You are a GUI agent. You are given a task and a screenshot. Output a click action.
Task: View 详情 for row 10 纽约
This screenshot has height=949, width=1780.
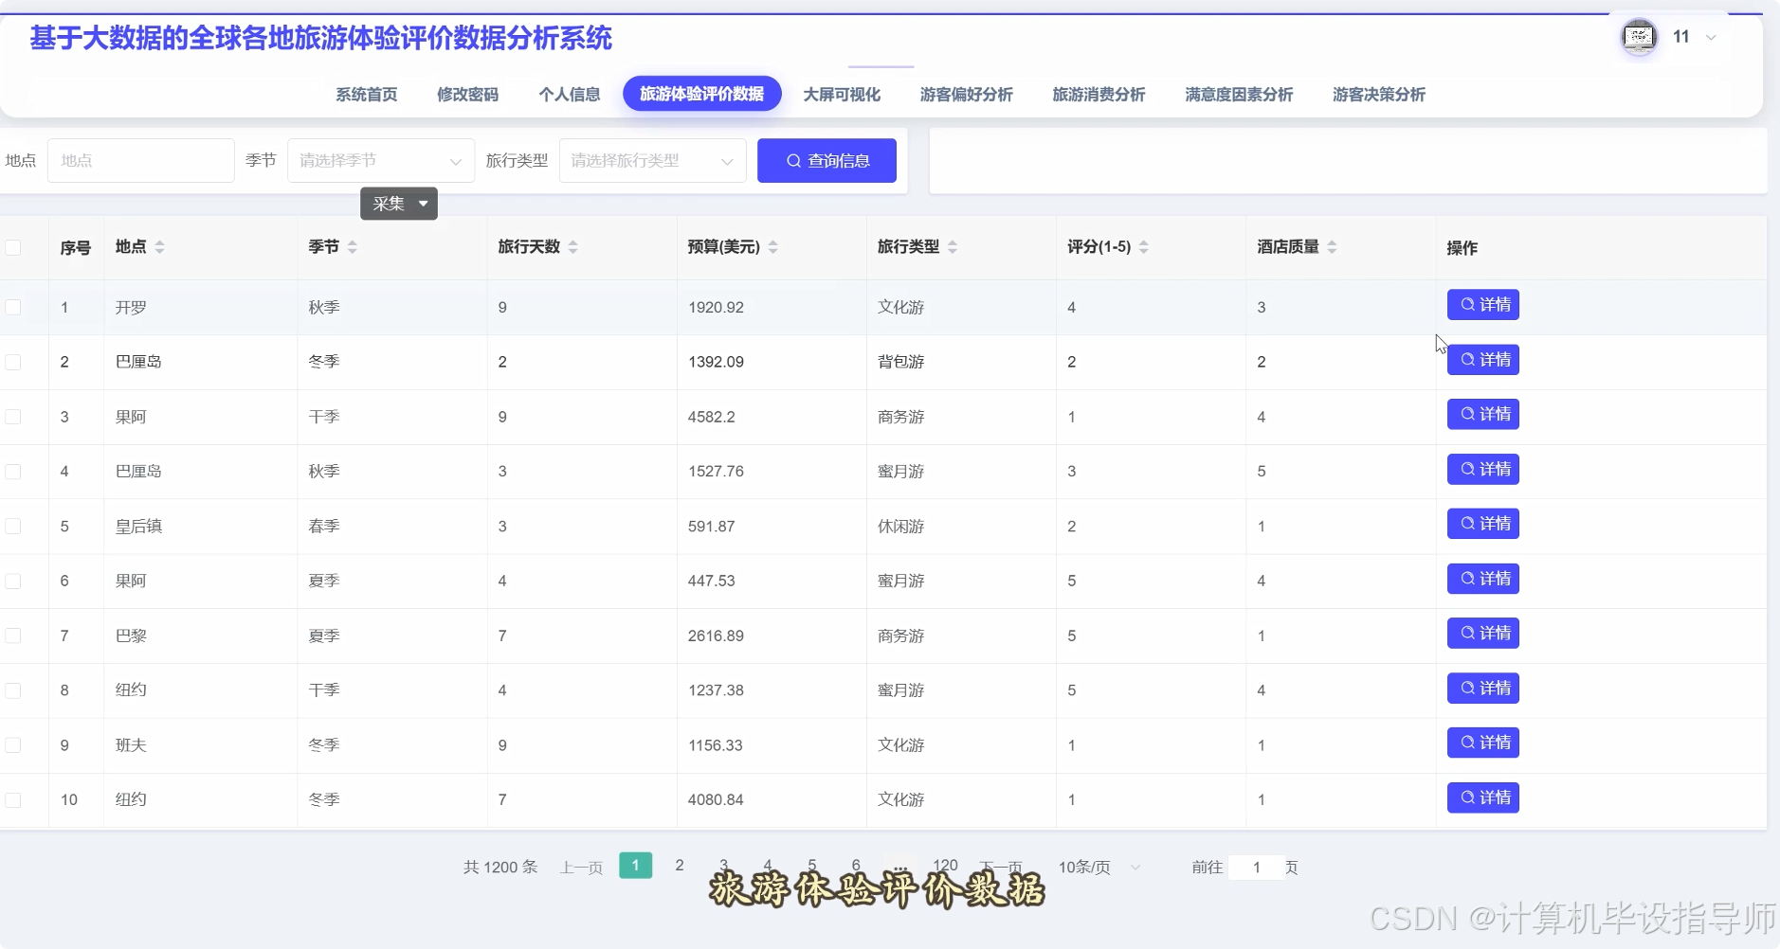point(1483,797)
